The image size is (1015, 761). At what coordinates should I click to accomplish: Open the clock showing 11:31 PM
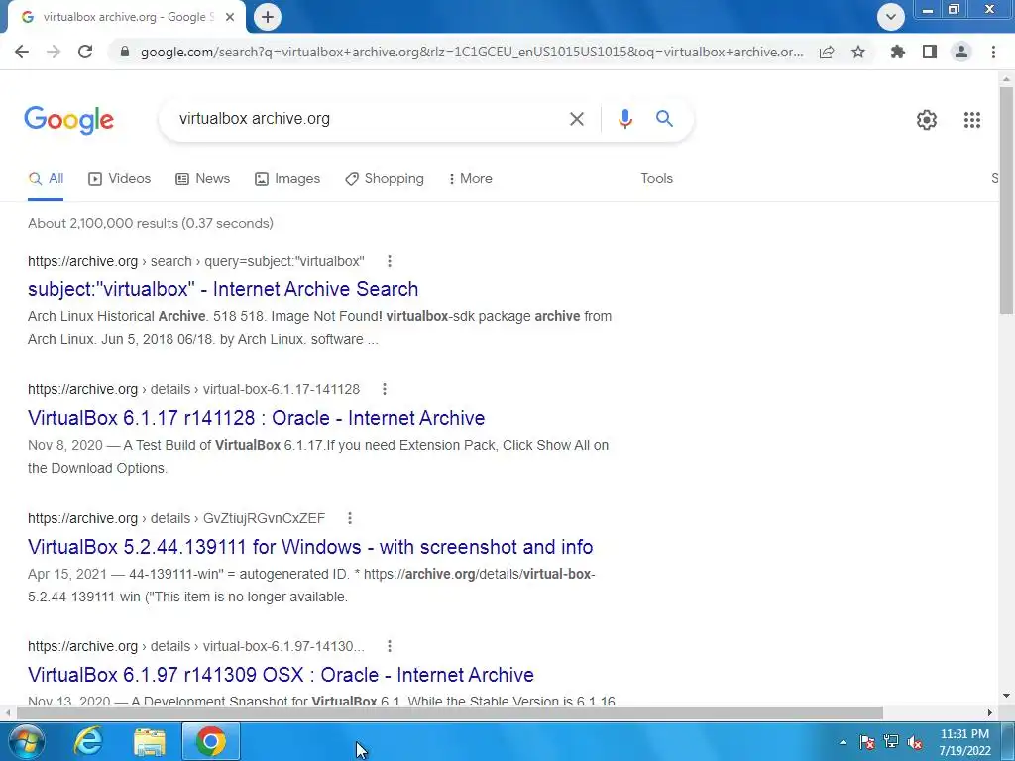tap(964, 742)
